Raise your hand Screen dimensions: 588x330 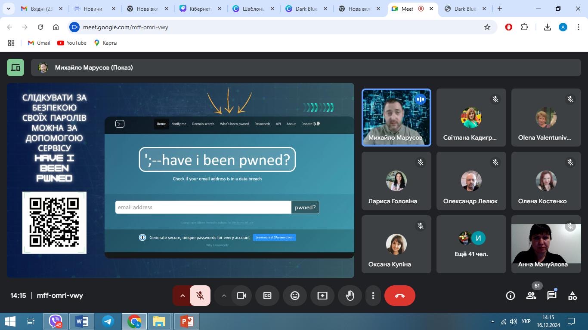coord(350,296)
